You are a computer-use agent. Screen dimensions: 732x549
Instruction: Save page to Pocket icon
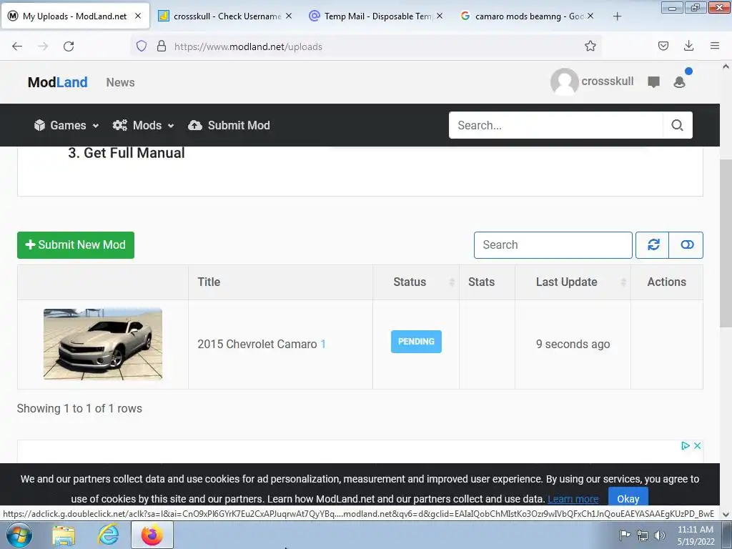[663, 46]
